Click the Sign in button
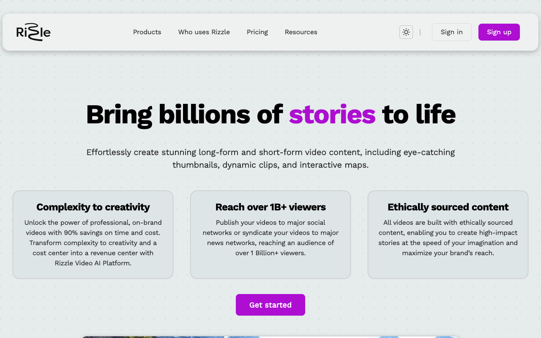This screenshot has width=541, height=338. pyautogui.click(x=452, y=32)
